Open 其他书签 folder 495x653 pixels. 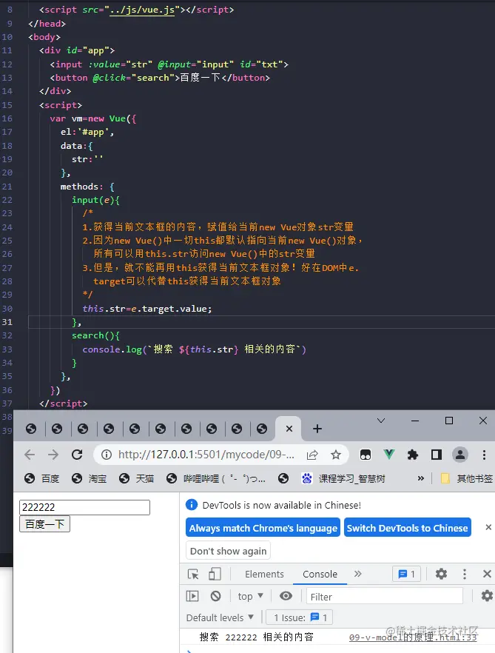[467, 478]
